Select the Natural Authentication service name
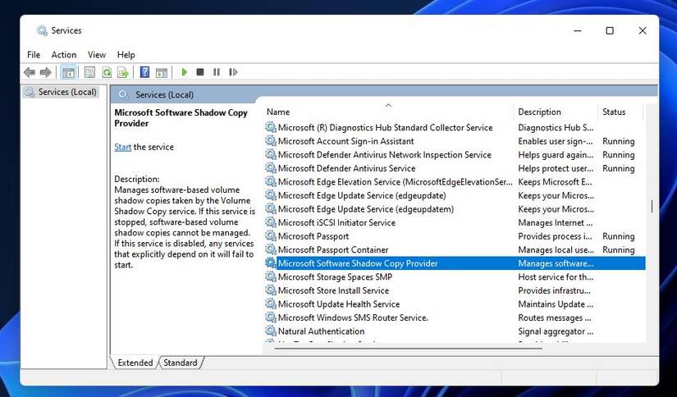 [x=321, y=331]
